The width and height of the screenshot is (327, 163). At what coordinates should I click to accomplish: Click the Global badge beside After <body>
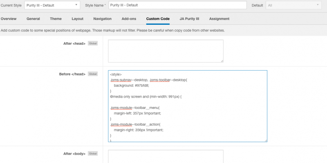93,154
